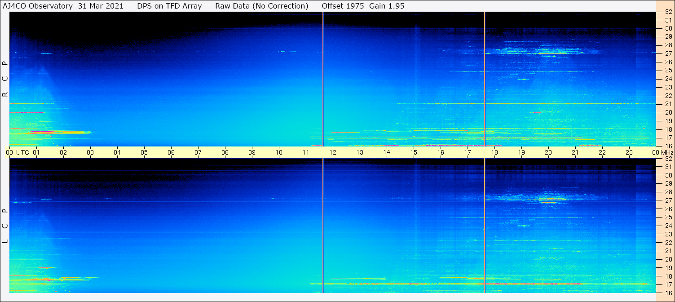675x302 pixels.
Task: Click the "Gain 1.95" value
Action: click(387, 6)
